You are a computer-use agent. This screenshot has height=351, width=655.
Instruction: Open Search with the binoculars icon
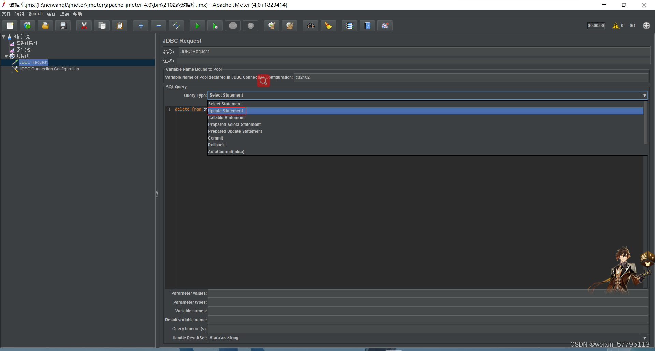click(x=310, y=26)
